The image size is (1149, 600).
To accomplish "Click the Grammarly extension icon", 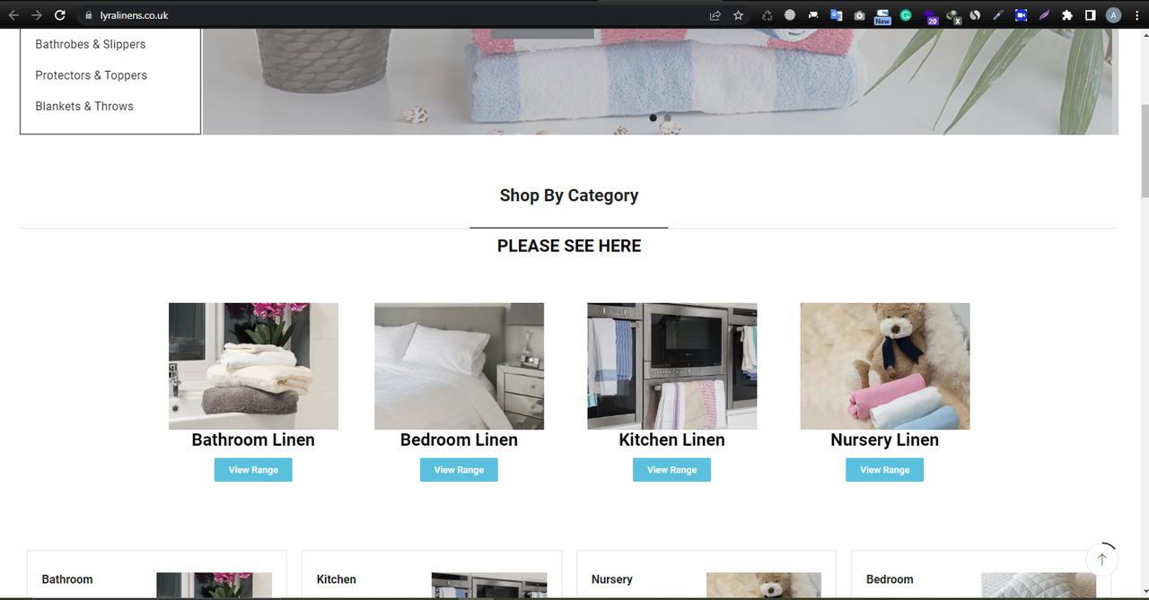I will click(906, 15).
